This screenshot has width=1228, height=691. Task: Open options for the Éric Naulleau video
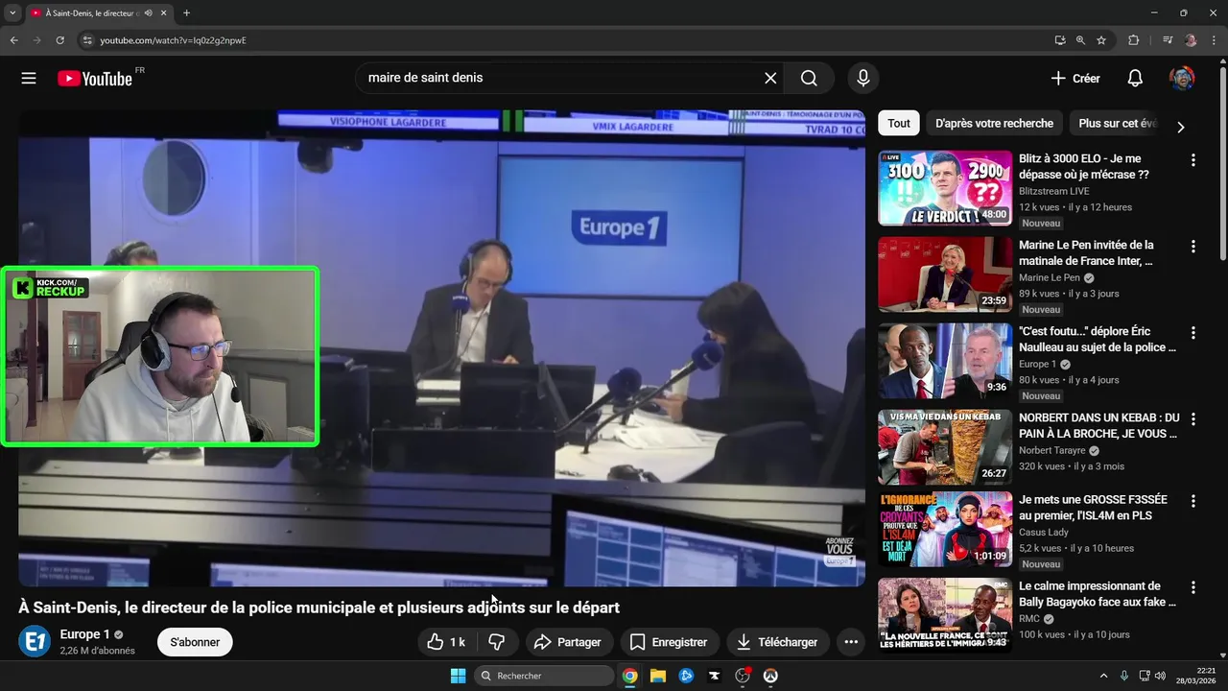1193,333
